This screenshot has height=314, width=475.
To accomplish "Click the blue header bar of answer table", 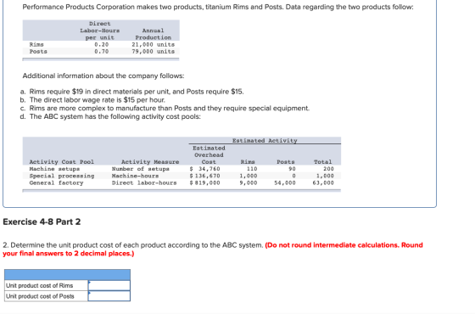I will click(x=67, y=275).
